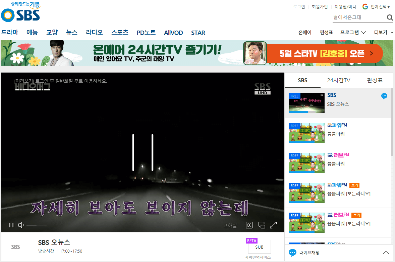Select the SBS 오뉴스 channel thumbnail

coord(306,103)
